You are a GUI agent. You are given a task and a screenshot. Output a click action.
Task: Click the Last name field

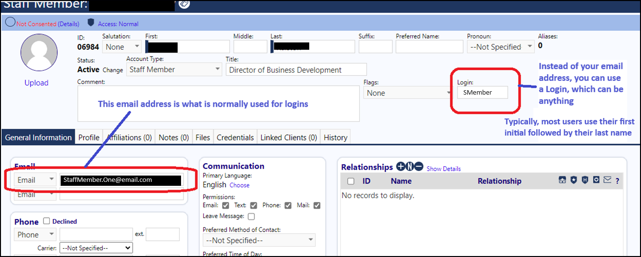tap(313, 47)
